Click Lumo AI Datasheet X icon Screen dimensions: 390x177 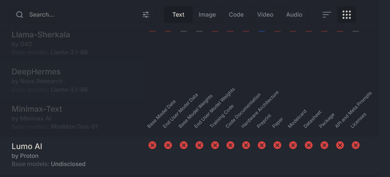pos(309,145)
